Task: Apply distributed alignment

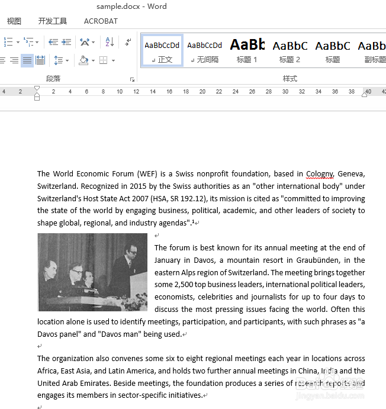Action: (40, 60)
